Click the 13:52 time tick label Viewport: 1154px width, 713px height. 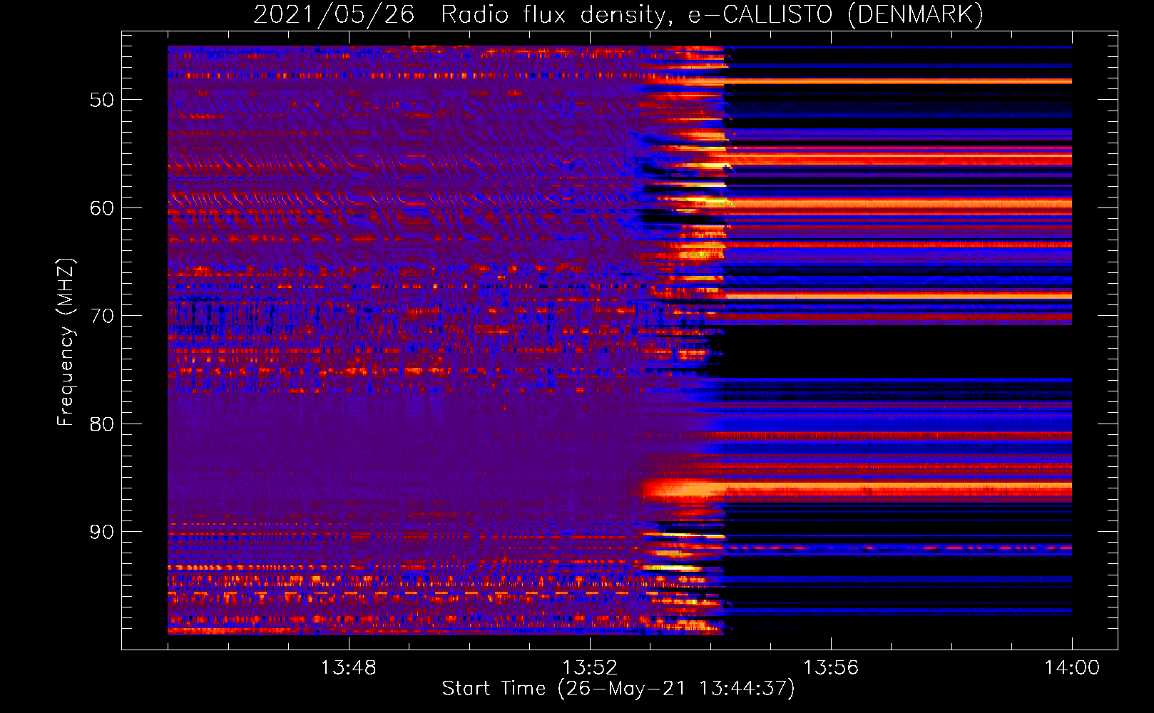tap(590, 668)
